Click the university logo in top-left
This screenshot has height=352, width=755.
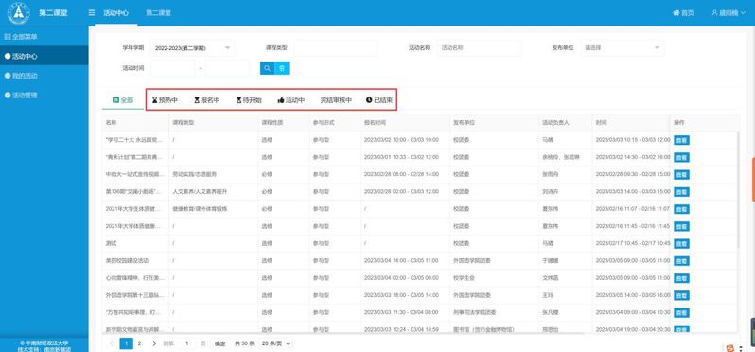click(x=18, y=13)
